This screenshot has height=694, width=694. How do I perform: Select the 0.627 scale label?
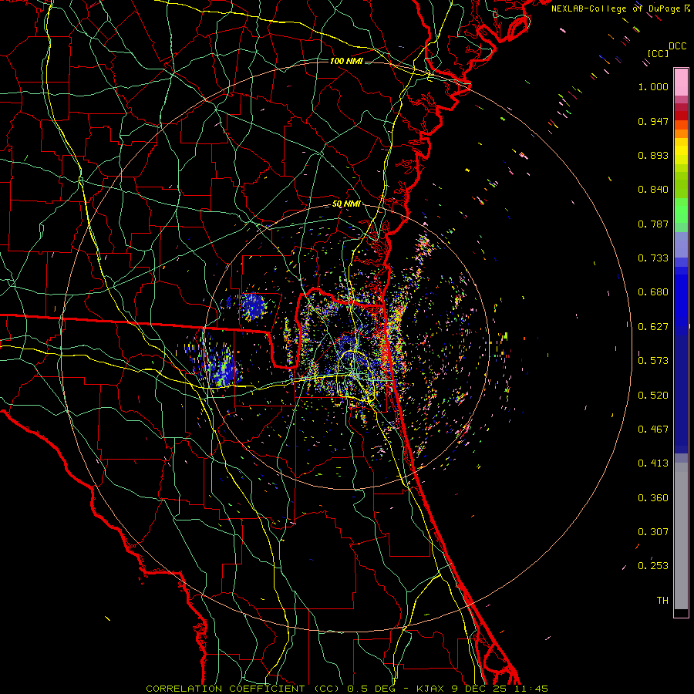tap(653, 327)
